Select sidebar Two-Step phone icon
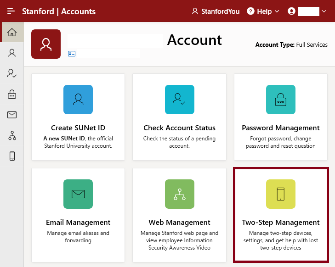 coord(12,156)
